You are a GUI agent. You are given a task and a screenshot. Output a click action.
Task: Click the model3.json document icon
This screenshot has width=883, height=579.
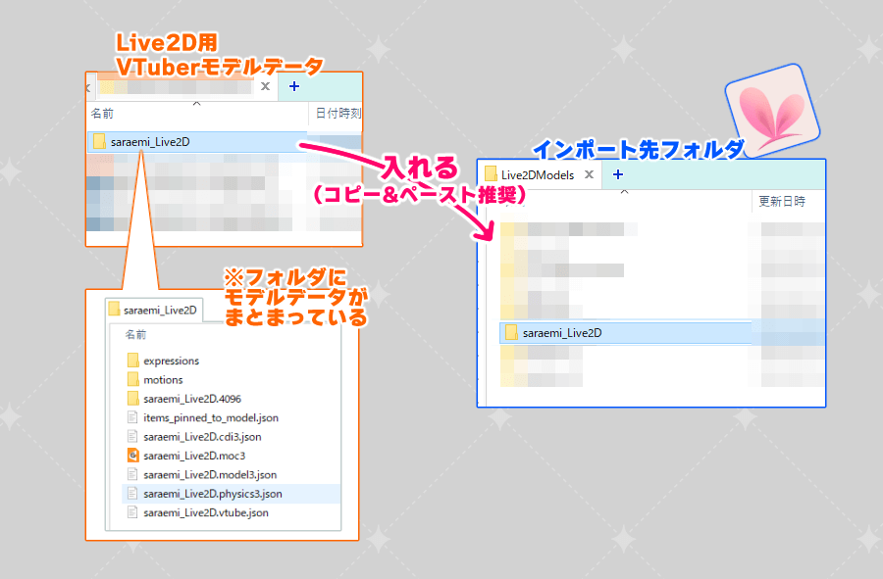(x=132, y=474)
